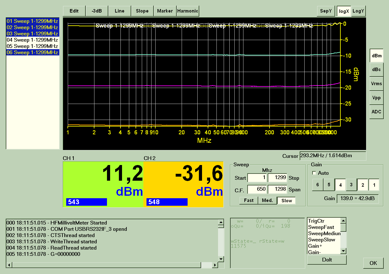This screenshot has width=389, height=274.
Task: Click the MHz x-axis label on graph
Action: 204,141
